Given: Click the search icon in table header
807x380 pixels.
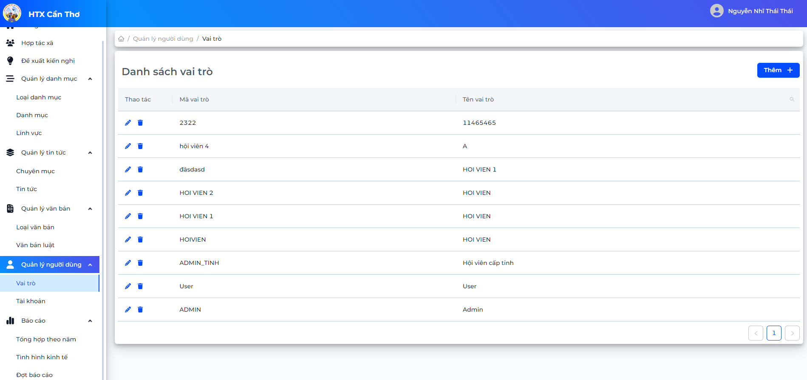Looking at the screenshot, I should coord(792,99).
